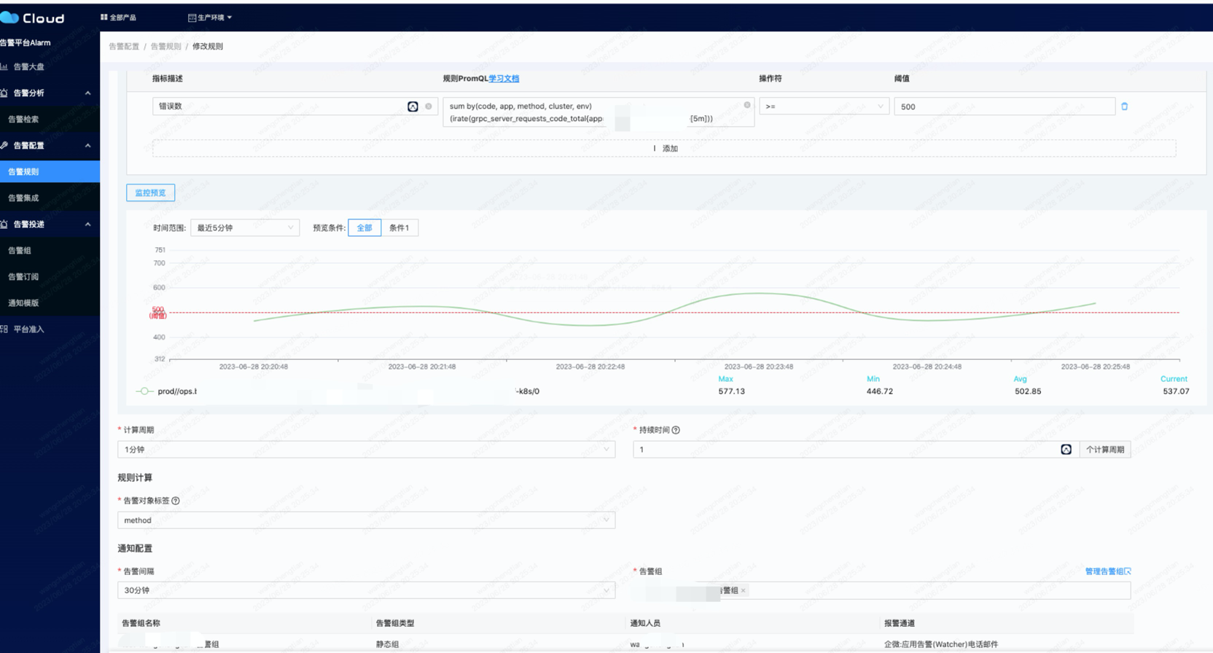The height and width of the screenshot is (653, 1213).
Task: Click the bell icon beside 告警投递
Action: (4, 224)
